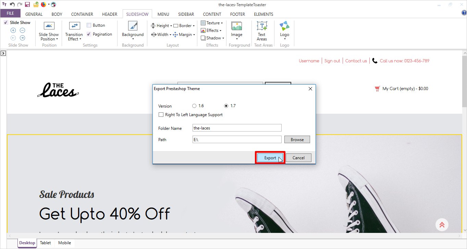Click the Transition Effect icon

click(74, 26)
